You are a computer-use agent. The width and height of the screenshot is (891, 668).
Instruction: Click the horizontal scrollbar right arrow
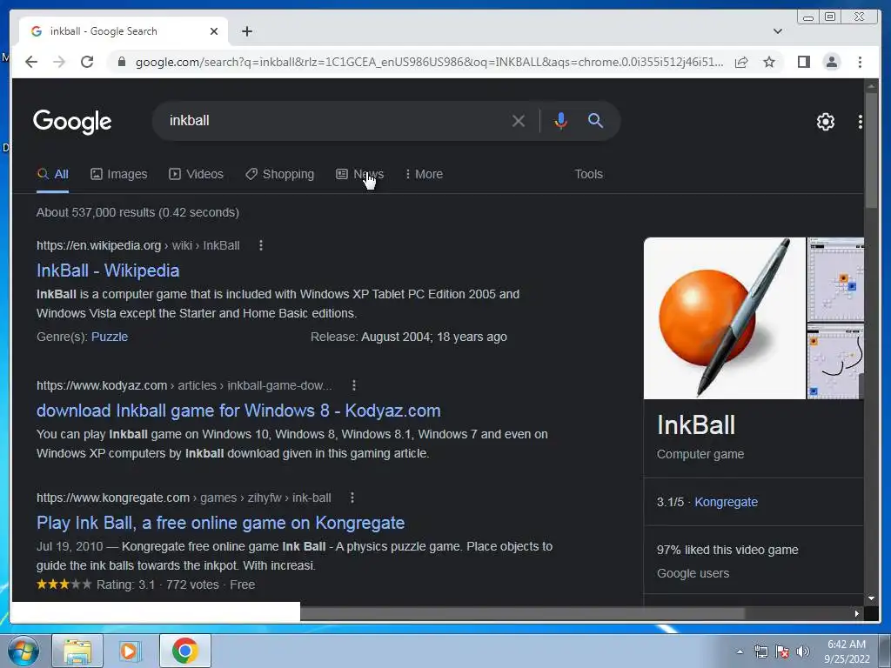(856, 613)
